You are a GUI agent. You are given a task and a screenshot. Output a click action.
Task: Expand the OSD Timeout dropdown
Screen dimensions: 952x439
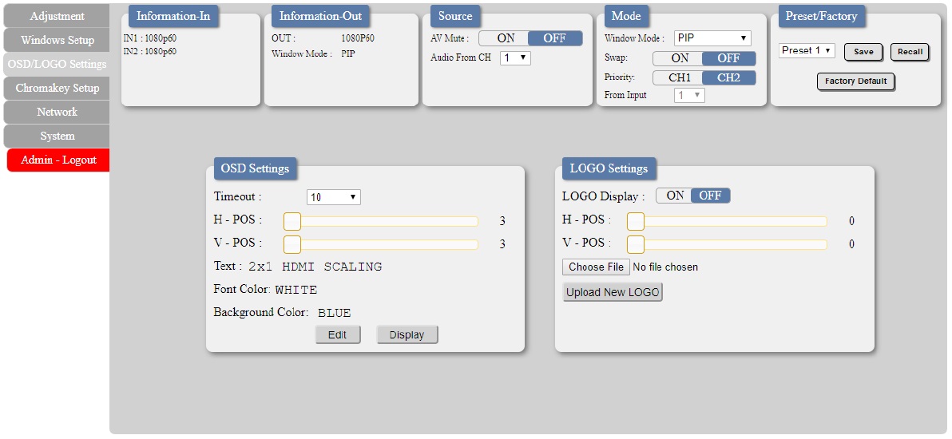point(333,197)
